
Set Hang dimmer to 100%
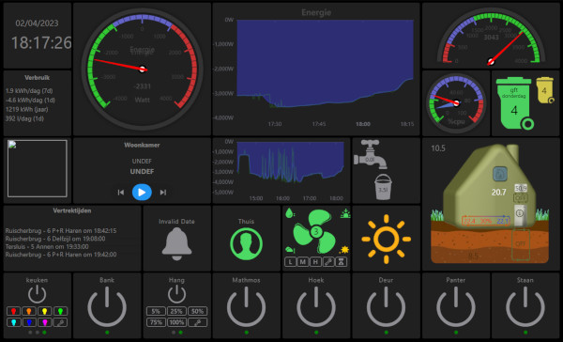click(176, 322)
